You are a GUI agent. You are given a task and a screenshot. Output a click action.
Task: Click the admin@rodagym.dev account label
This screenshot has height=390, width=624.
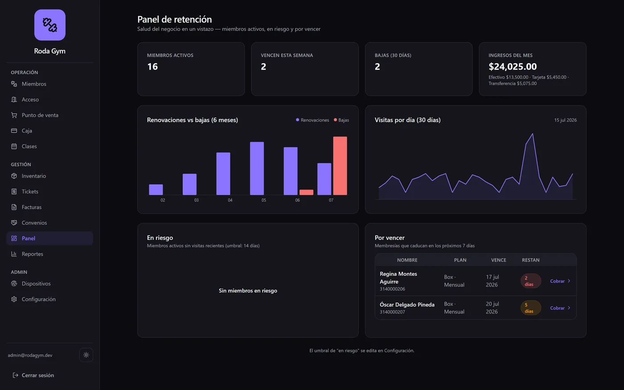pyautogui.click(x=30, y=355)
